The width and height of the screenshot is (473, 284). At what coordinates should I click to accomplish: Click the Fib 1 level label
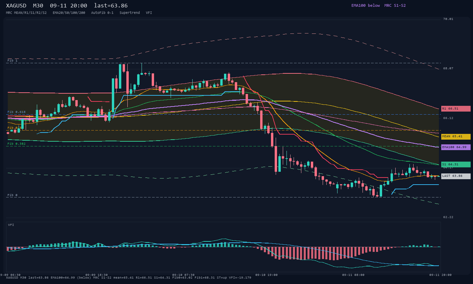(13, 61)
